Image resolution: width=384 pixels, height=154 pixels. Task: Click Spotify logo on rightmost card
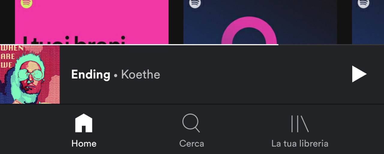[x=363, y=3]
